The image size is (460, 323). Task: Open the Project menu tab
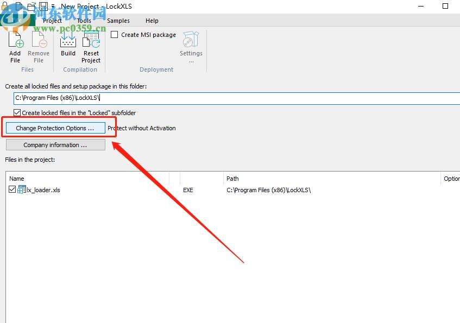point(52,21)
